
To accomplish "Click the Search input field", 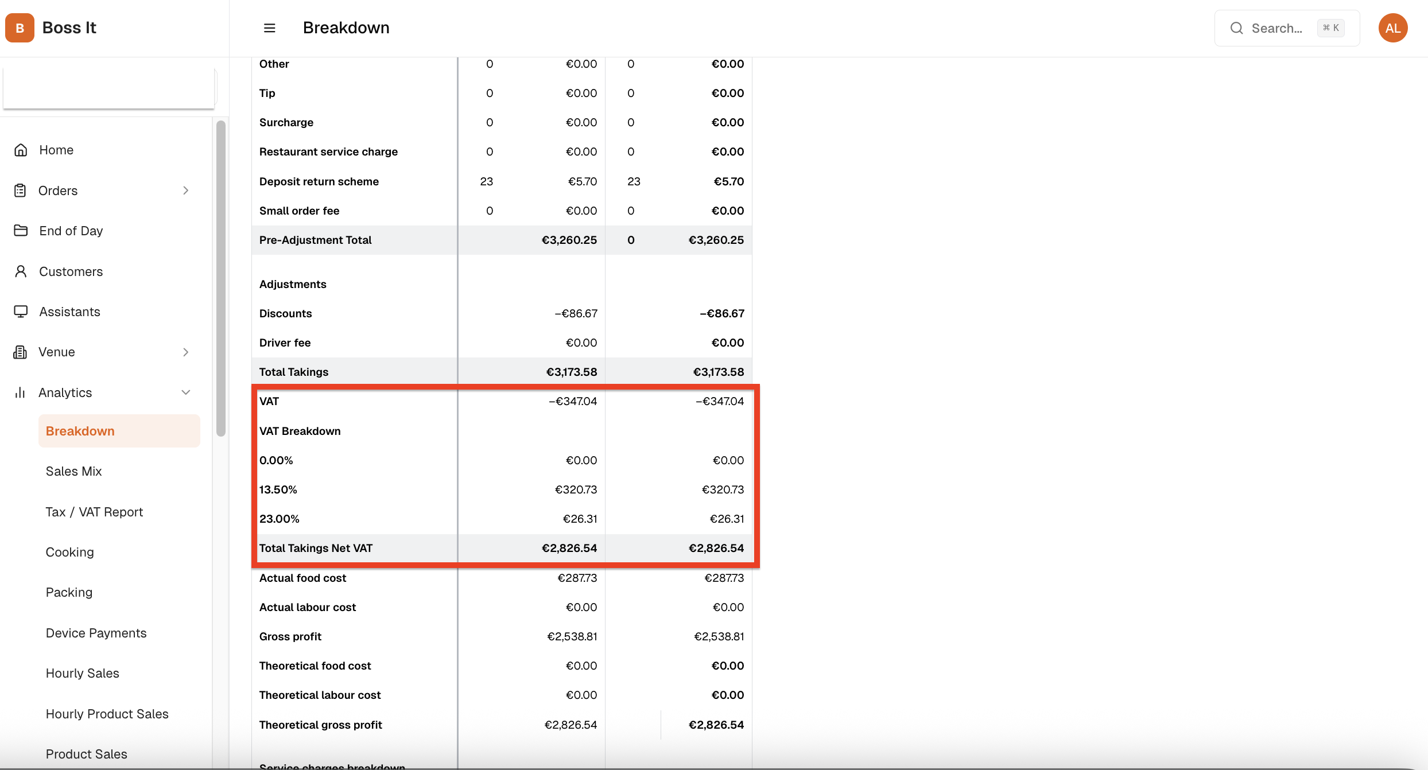I will pos(1276,28).
